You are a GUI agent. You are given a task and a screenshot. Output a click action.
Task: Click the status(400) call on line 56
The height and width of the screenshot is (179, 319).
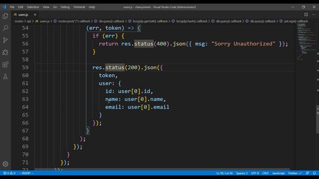tap(152, 44)
